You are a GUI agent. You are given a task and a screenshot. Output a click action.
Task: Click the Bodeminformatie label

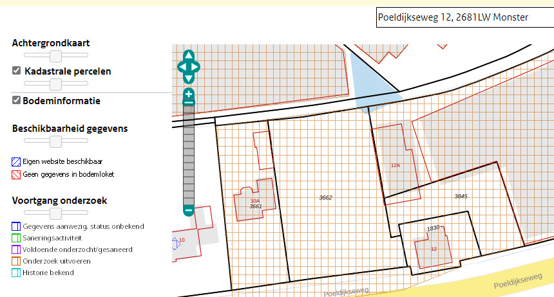tap(61, 101)
